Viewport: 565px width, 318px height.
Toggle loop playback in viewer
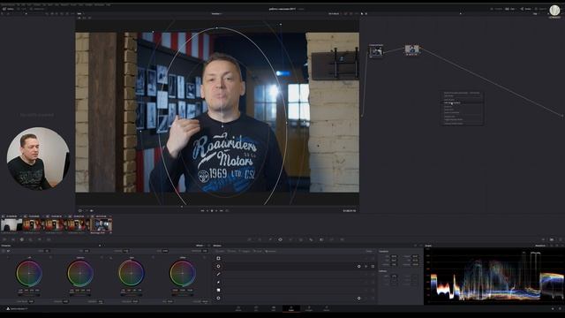pyautogui.click(x=227, y=210)
